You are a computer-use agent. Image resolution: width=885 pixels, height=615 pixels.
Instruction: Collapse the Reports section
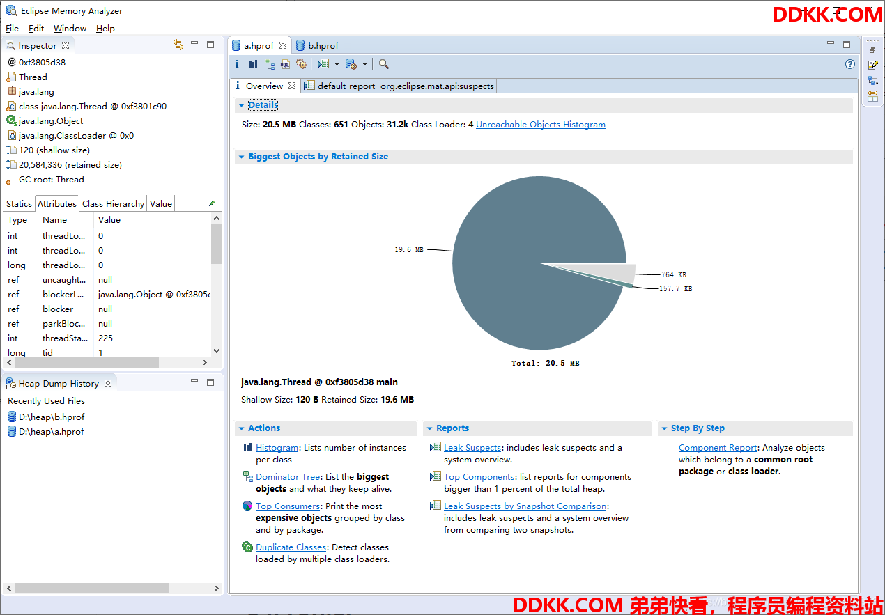[x=429, y=428]
